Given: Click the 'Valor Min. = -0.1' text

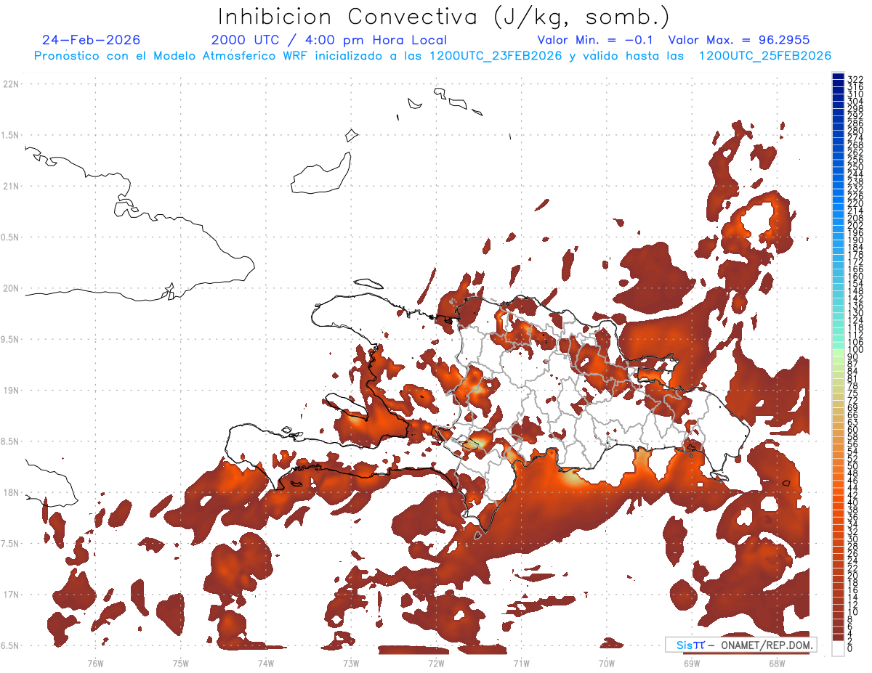Looking at the screenshot, I should tap(596, 40).
